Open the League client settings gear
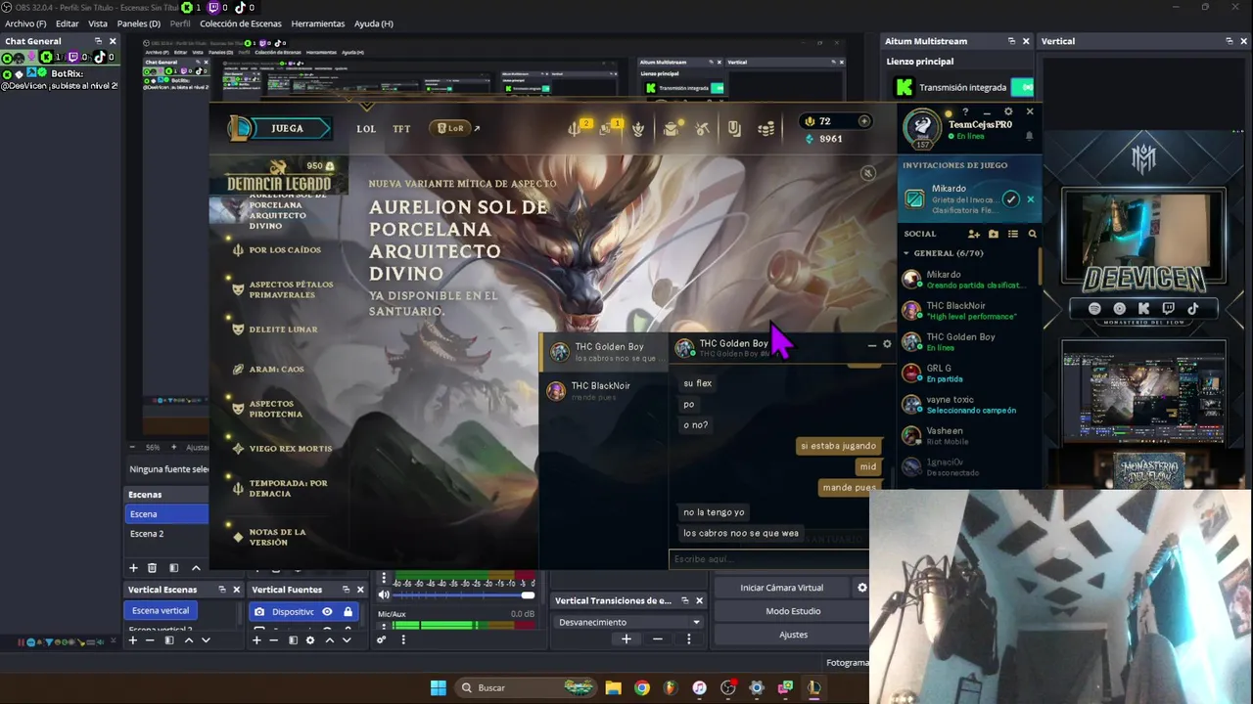Image resolution: width=1253 pixels, height=704 pixels. 1008,111
